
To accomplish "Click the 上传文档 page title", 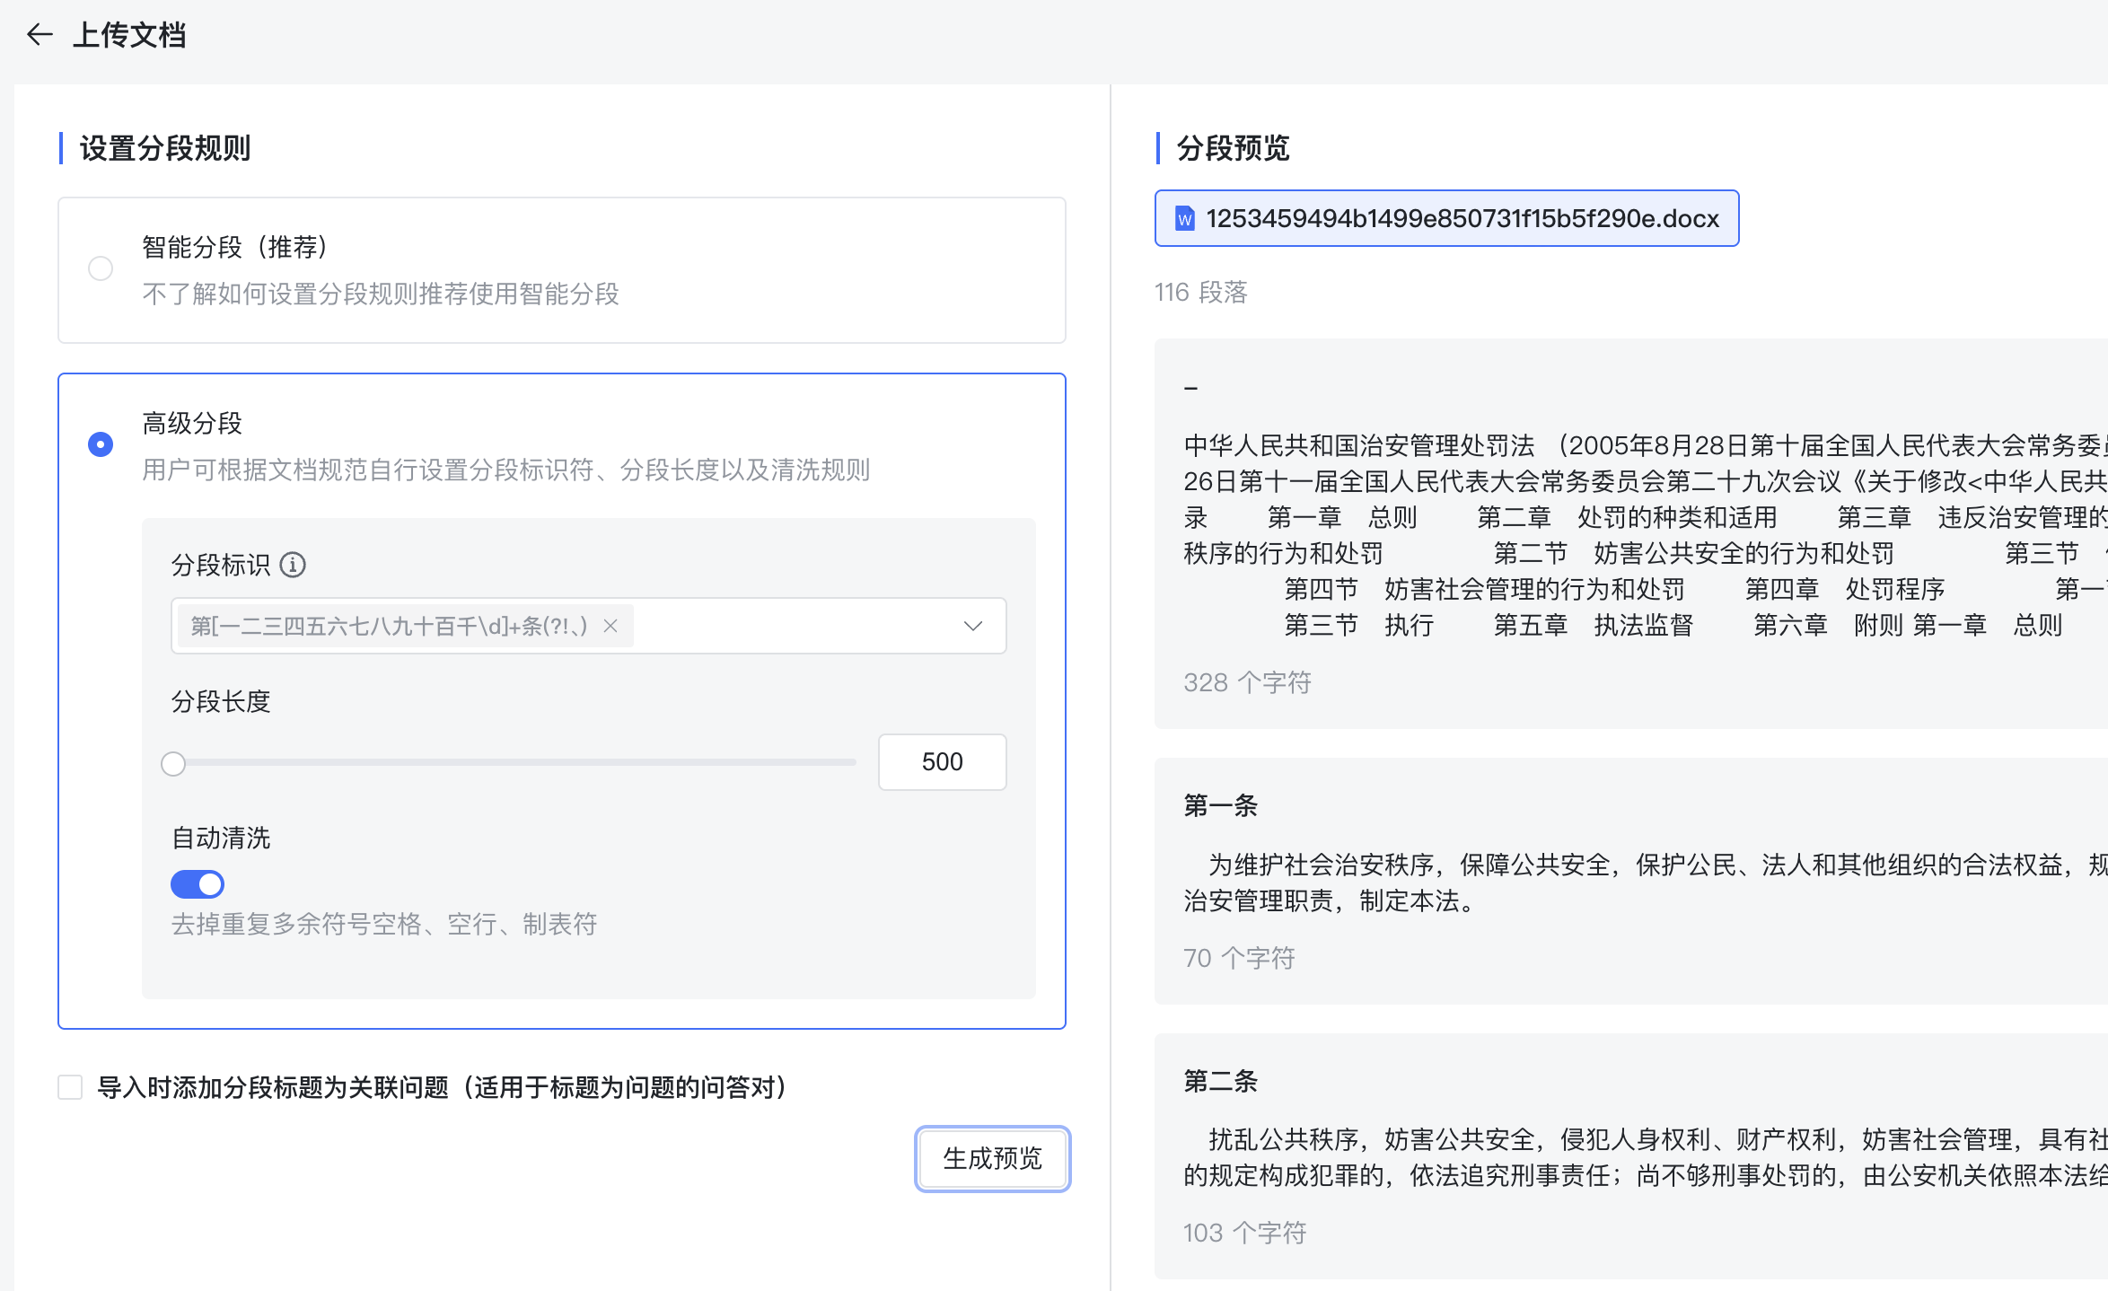I will tap(129, 35).
